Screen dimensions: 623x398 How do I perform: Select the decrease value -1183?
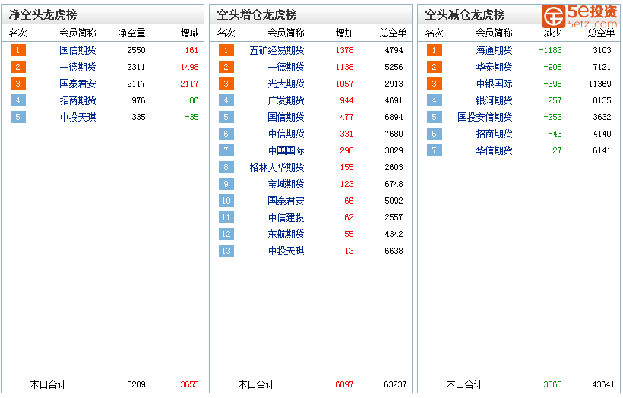[x=550, y=50]
